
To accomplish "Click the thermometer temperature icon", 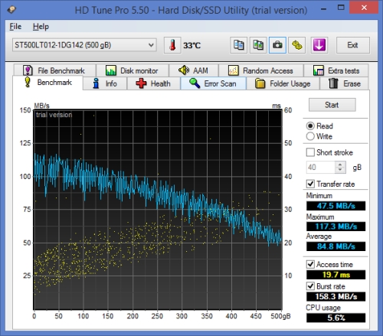I will click(x=172, y=45).
